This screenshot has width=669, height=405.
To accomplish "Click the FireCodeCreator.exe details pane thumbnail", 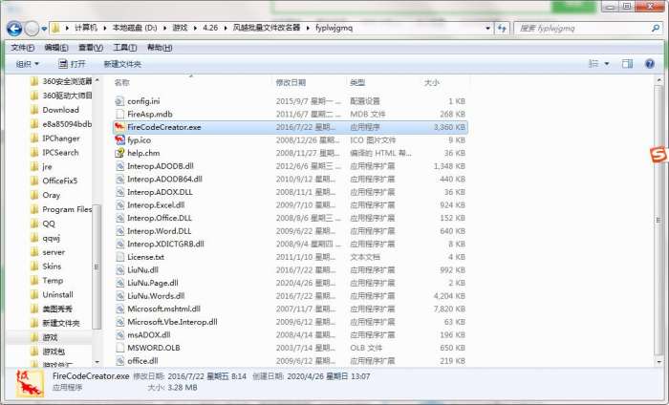I will point(30,382).
